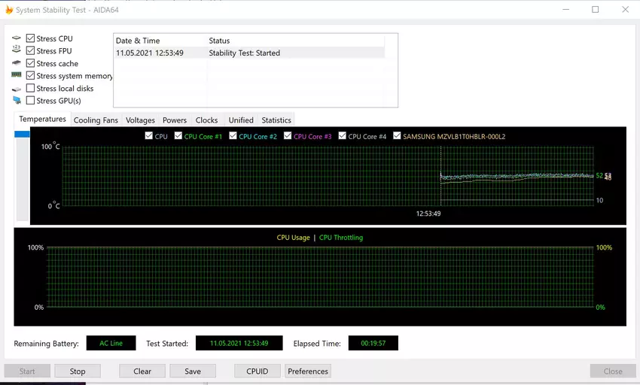Open the Preferences dialog
The image size is (640, 385).
(x=308, y=371)
